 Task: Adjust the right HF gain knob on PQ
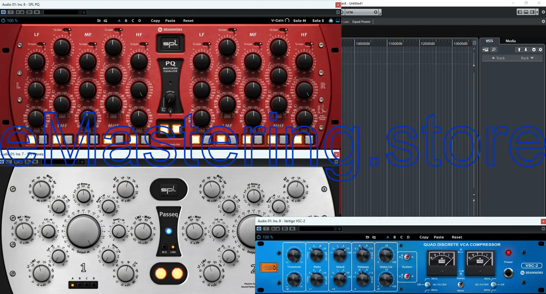(305, 61)
